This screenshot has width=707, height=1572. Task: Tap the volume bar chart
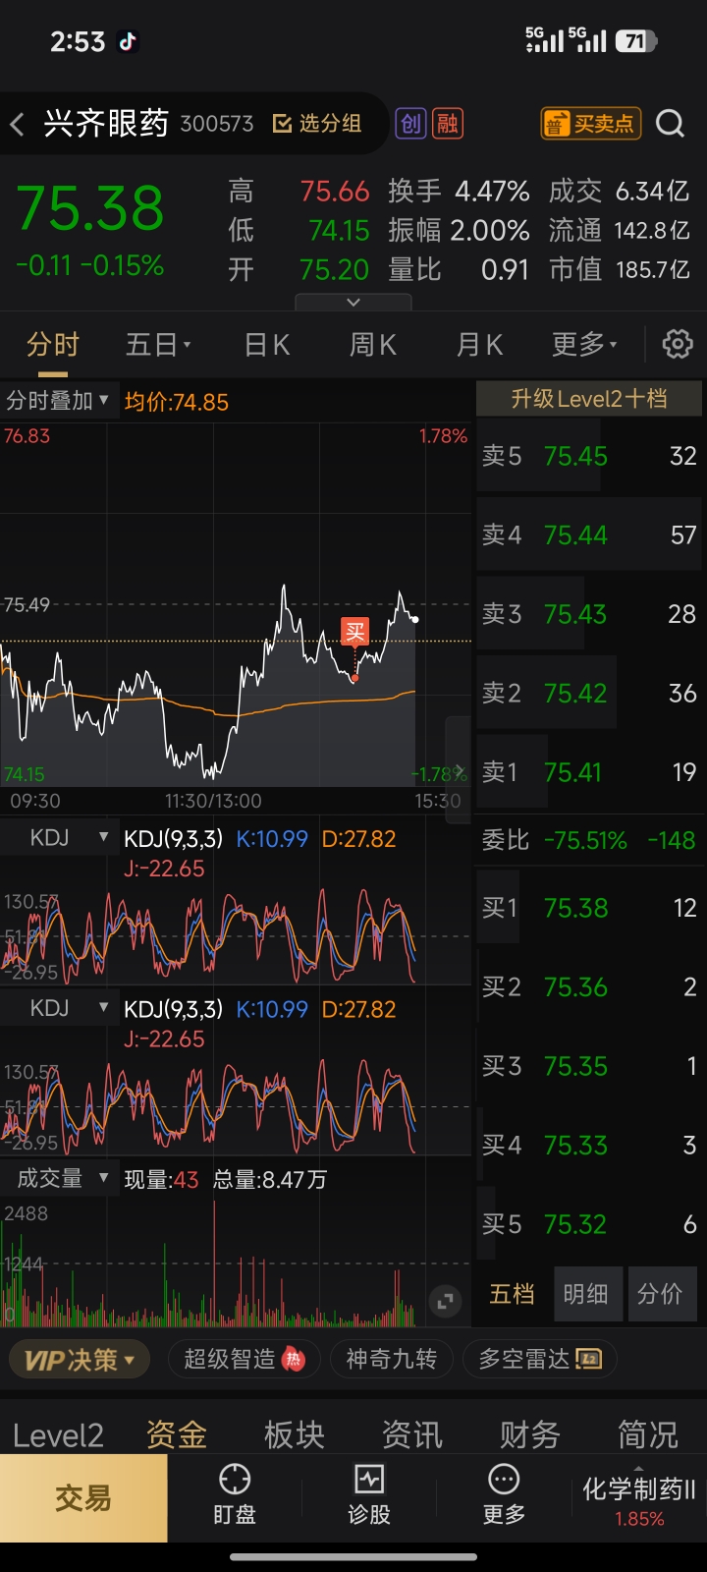[236, 1263]
